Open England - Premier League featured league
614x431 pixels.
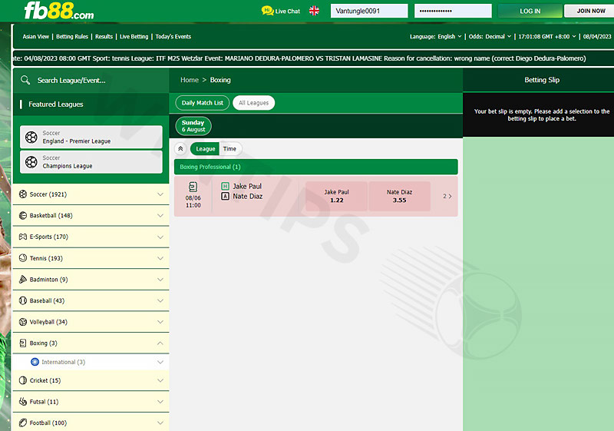[x=91, y=137]
